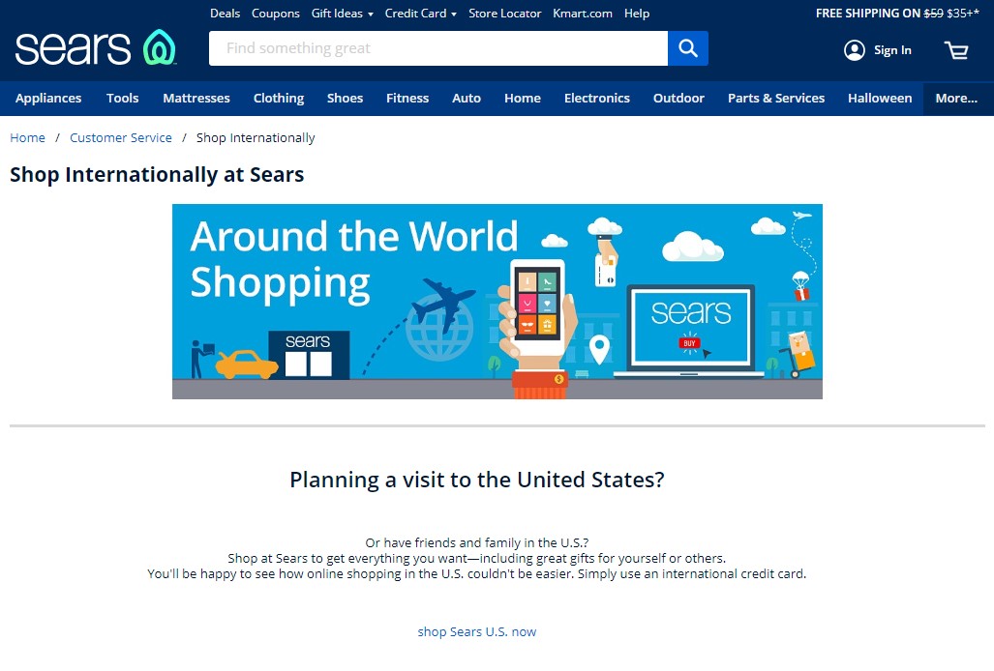
Task: Click the Around the World Shopping banner
Action: 497,302
